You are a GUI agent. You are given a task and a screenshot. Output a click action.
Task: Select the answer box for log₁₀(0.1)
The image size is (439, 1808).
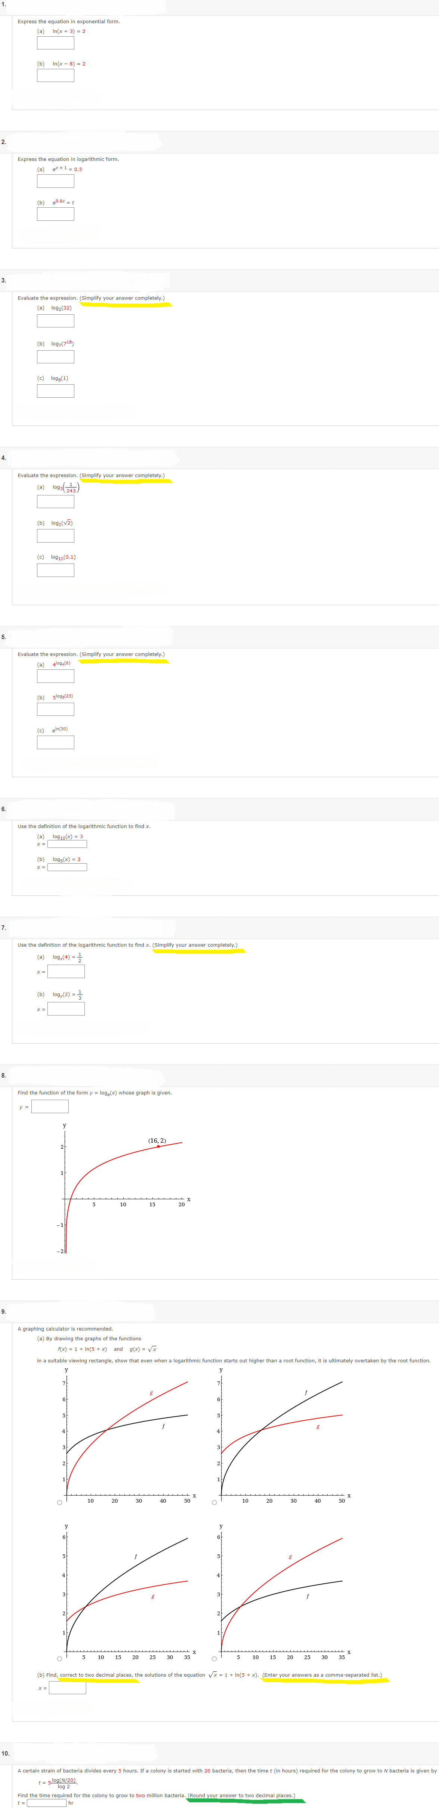(x=55, y=570)
